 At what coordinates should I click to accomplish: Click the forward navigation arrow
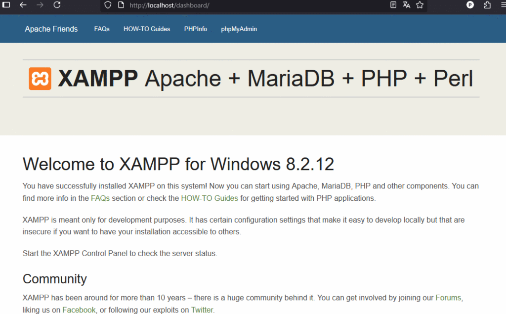click(40, 5)
